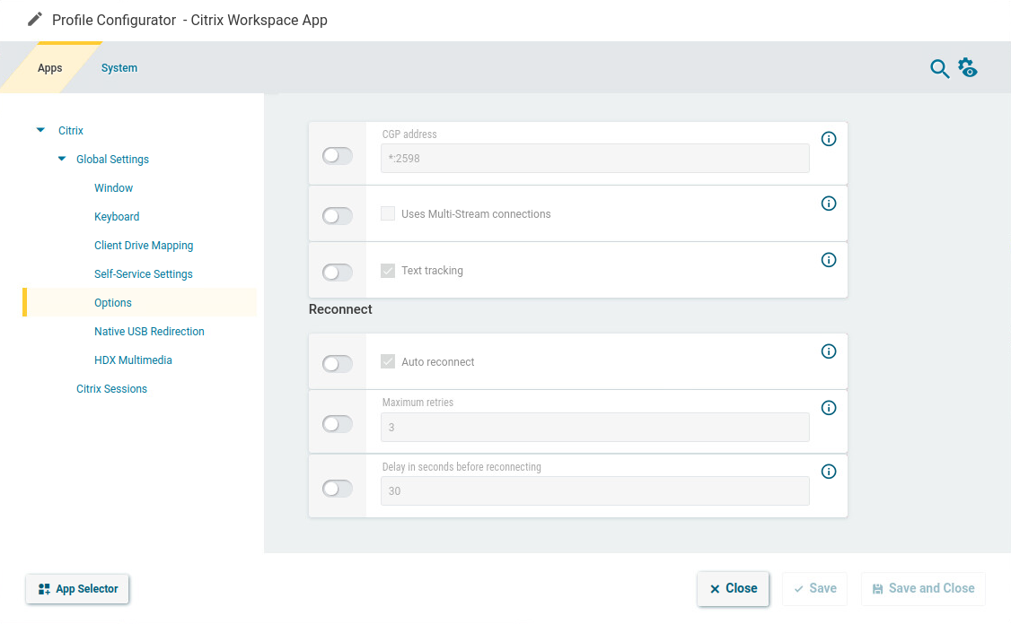Open info for Auto reconnect
Screen dimensions: 1011x624
(x=829, y=351)
